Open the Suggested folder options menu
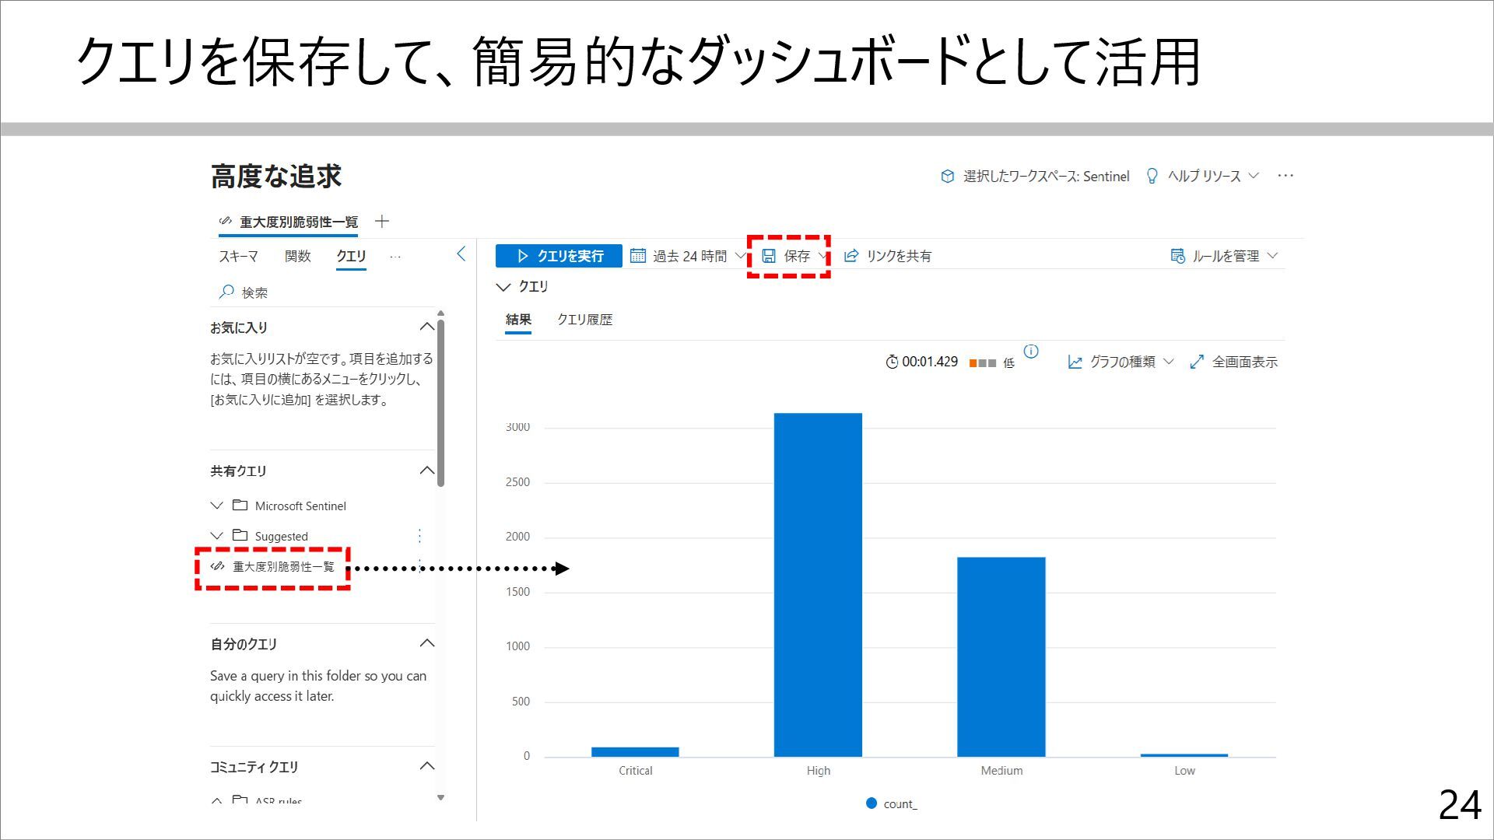Viewport: 1494px width, 840px height. click(419, 536)
